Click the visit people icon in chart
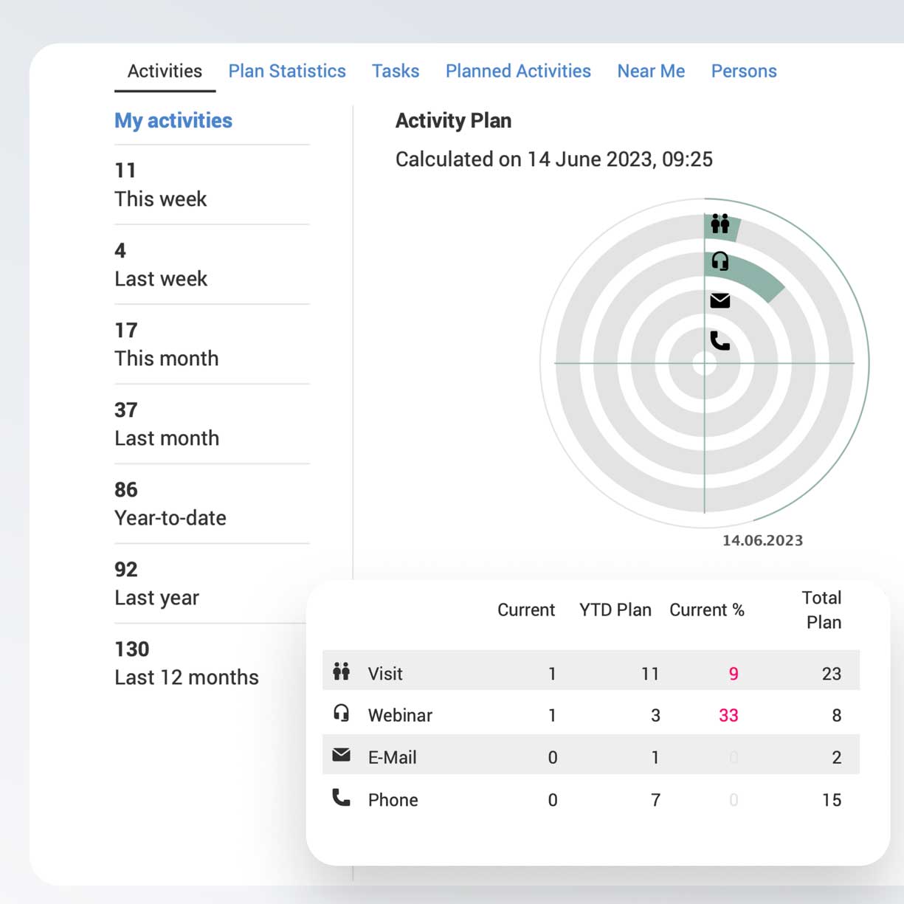Image resolution: width=904 pixels, height=904 pixels. point(720,223)
